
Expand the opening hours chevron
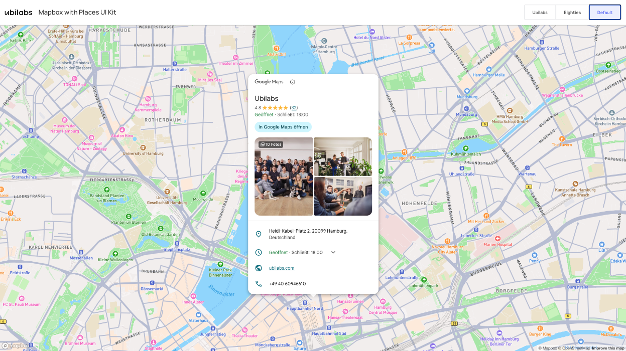coord(333,252)
